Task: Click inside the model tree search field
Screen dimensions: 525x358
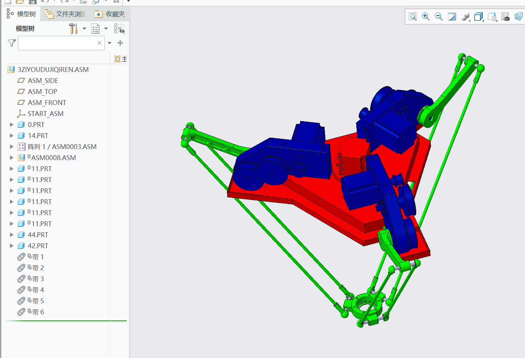Action: coord(57,43)
